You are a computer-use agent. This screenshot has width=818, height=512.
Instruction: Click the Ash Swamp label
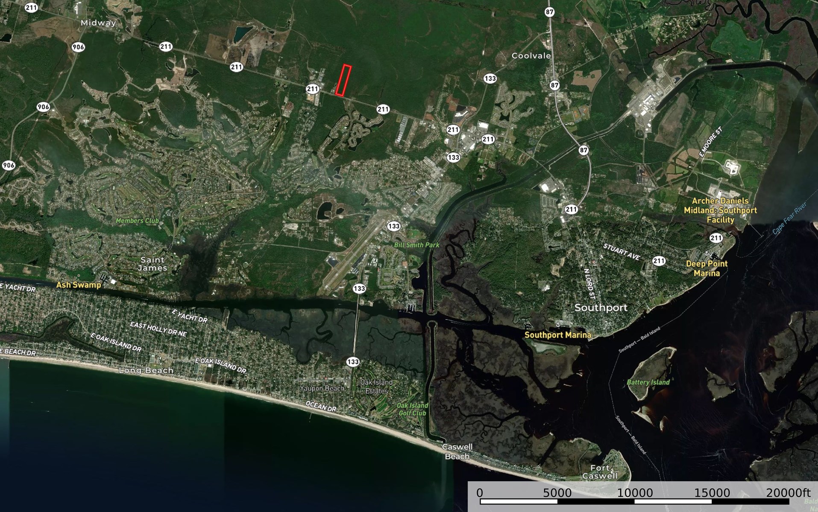pos(79,285)
